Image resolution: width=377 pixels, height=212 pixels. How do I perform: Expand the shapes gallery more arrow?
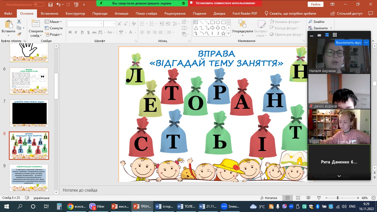pos(229,33)
